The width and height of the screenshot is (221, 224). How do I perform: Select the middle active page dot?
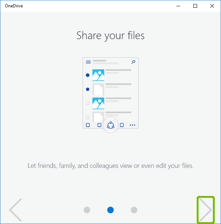click(110, 210)
